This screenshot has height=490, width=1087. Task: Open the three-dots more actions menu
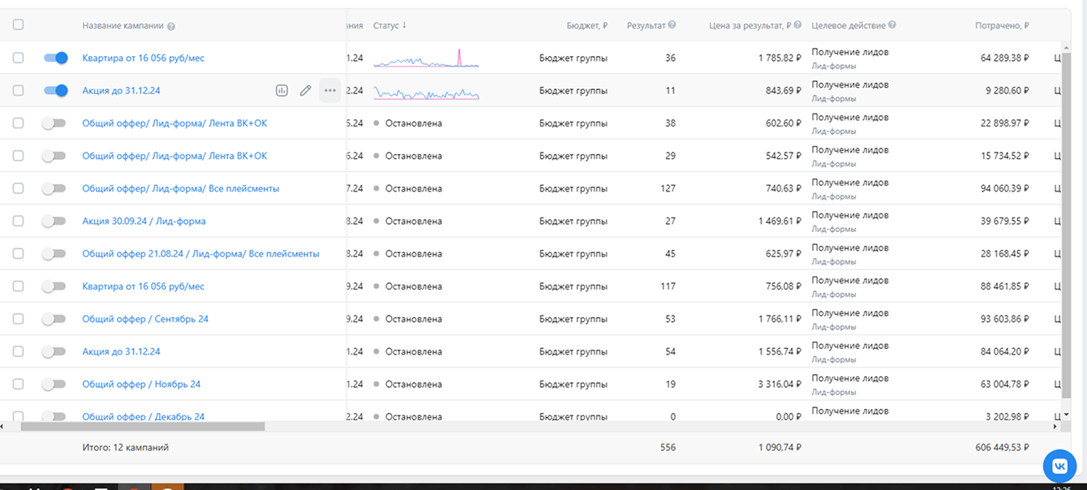[329, 91]
